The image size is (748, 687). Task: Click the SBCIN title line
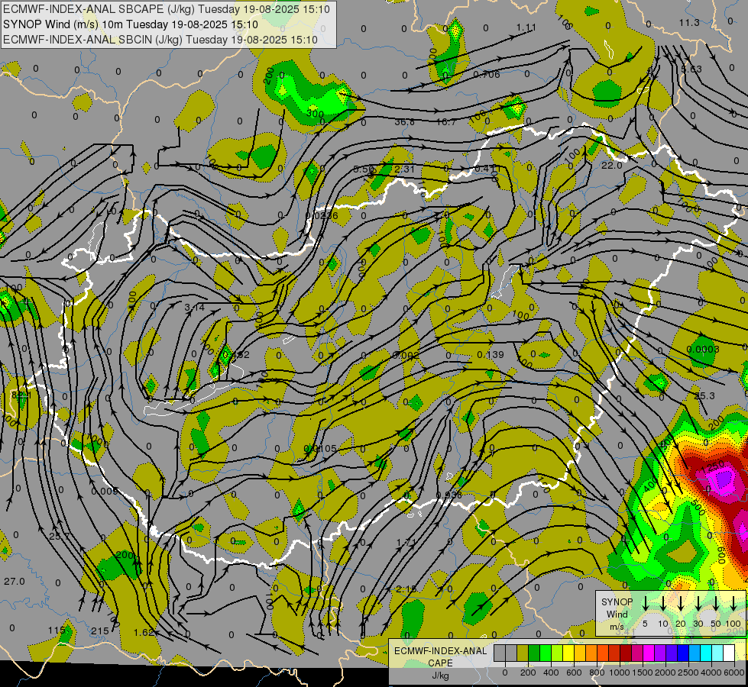tap(160, 40)
